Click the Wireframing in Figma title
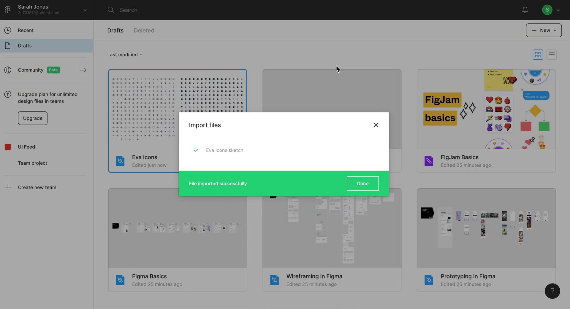This screenshot has height=309, width=570. tap(314, 276)
